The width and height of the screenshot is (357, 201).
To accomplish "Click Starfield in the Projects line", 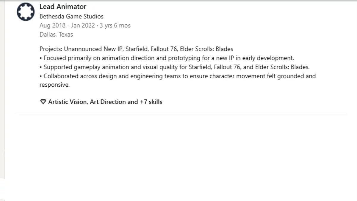I will pyautogui.click(x=137, y=49).
